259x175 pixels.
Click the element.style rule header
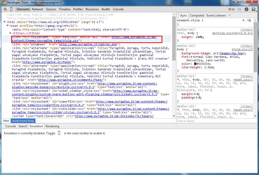point(190,20)
